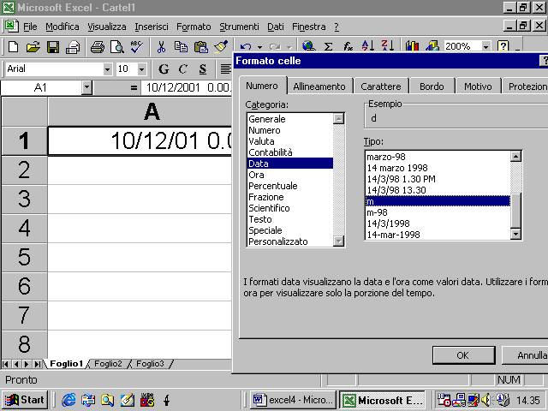Open the zoom 200% dropdown
548x411 pixels.
coord(485,46)
